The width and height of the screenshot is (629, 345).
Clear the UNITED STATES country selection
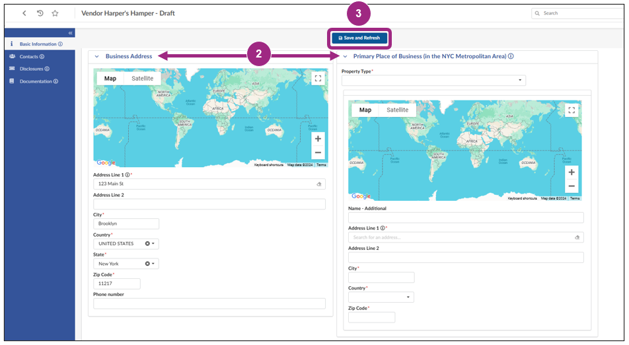[x=147, y=244]
